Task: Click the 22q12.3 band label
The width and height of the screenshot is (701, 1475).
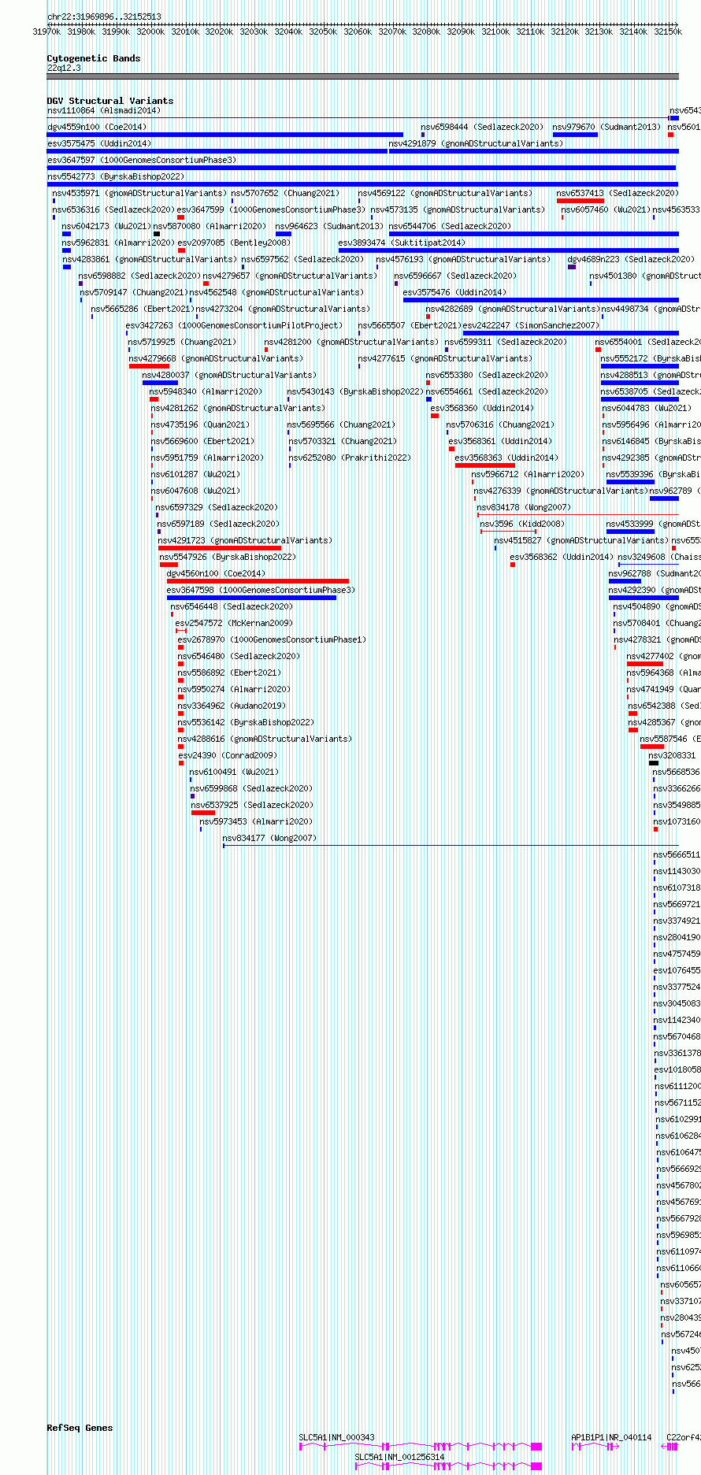Action: (64, 68)
